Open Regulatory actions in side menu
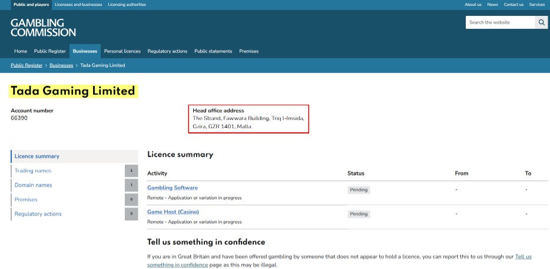550x269 pixels. pyautogui.click(x=38, y=214)
